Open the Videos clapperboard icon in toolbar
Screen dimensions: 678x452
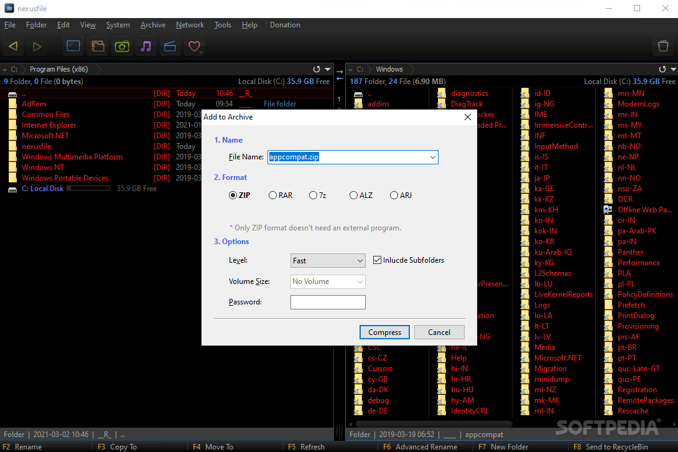click(170, 46)
